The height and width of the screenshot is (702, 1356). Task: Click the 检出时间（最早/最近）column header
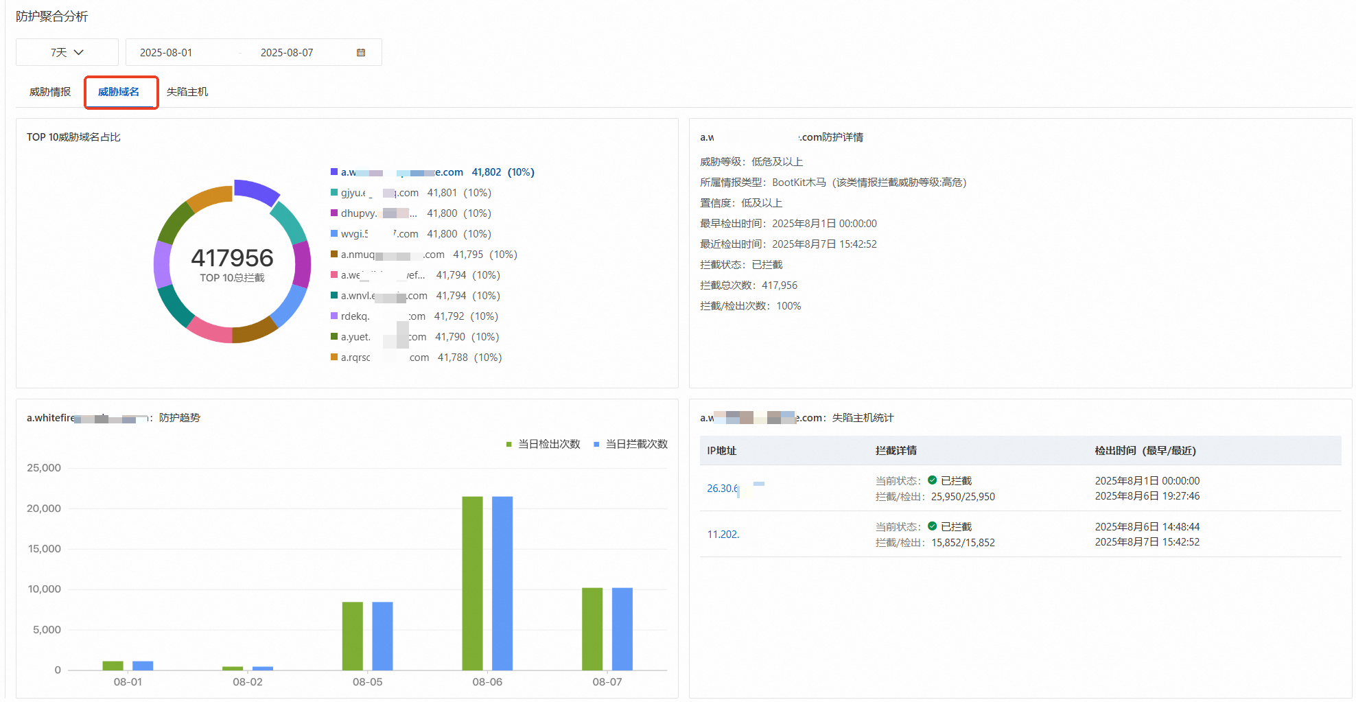[x=1145, y=451]
